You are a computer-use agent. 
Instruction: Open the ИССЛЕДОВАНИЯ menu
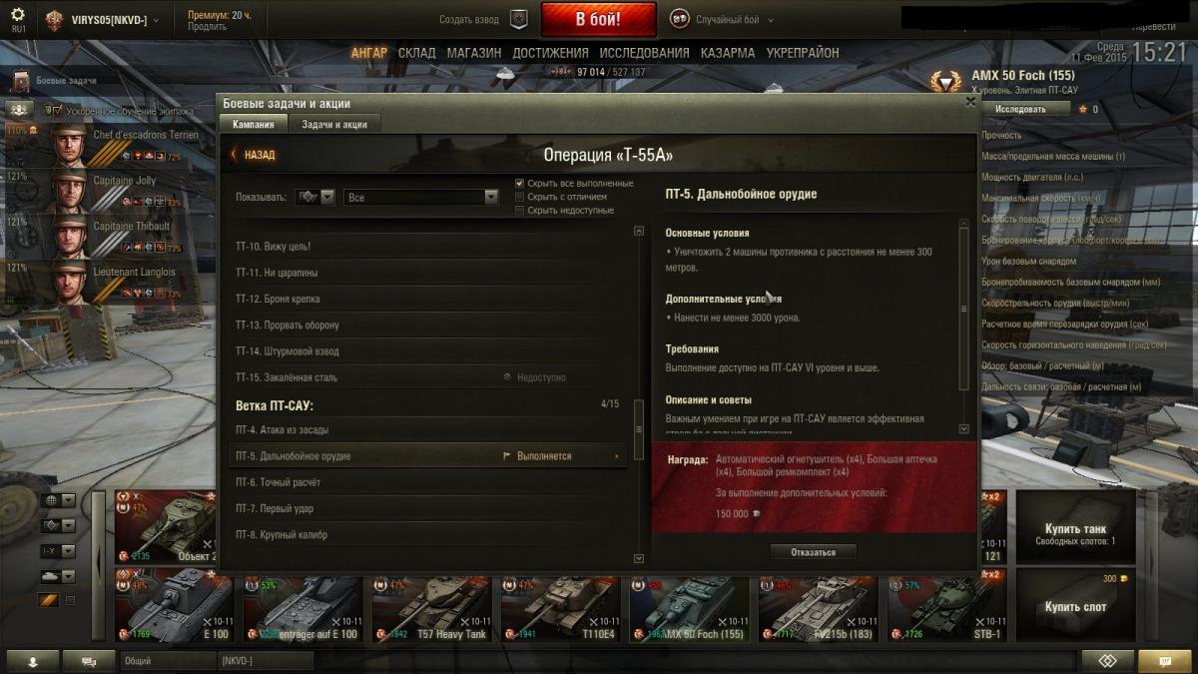(x=645, y=53)
